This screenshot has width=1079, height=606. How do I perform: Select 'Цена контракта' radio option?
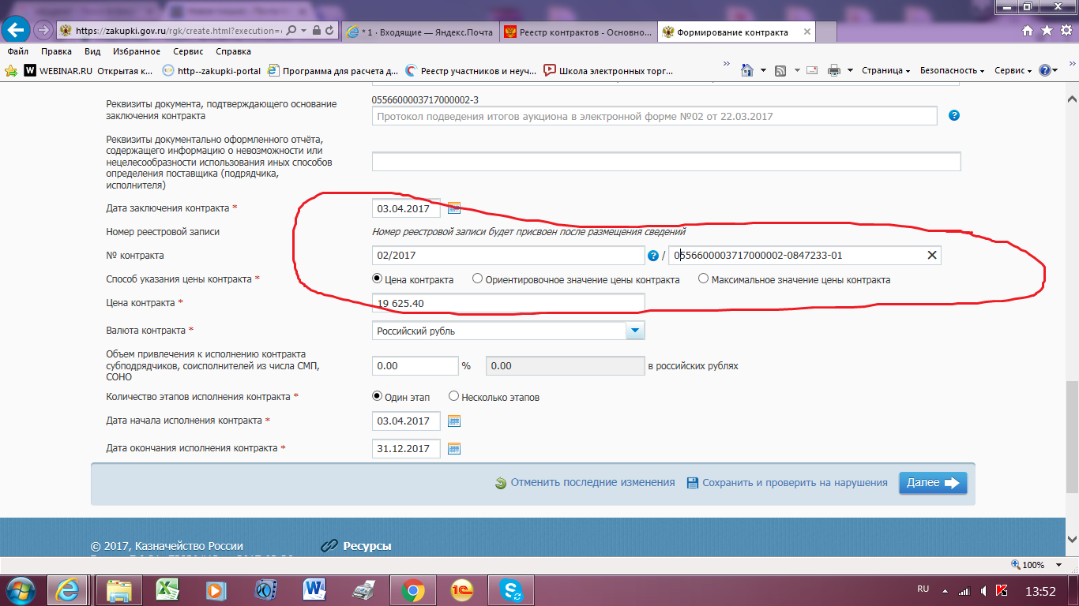pyautogui.click(x=377, y=279)
